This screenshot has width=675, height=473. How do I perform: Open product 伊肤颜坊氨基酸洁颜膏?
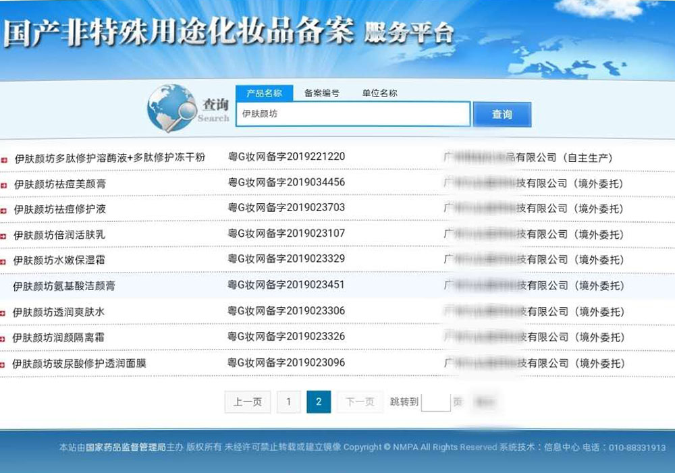tap(63, 286)
